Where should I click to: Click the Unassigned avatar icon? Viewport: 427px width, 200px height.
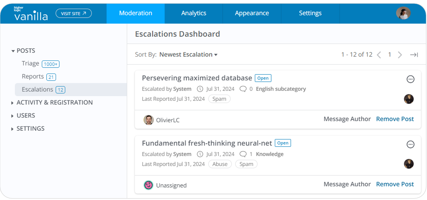point(149,185)
